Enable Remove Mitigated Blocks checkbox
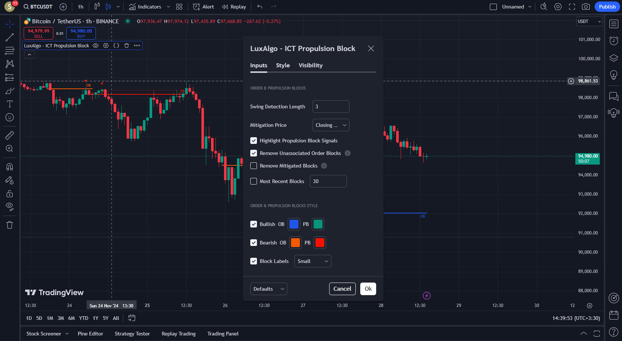 pyautogui.click(x=254, y=166)
